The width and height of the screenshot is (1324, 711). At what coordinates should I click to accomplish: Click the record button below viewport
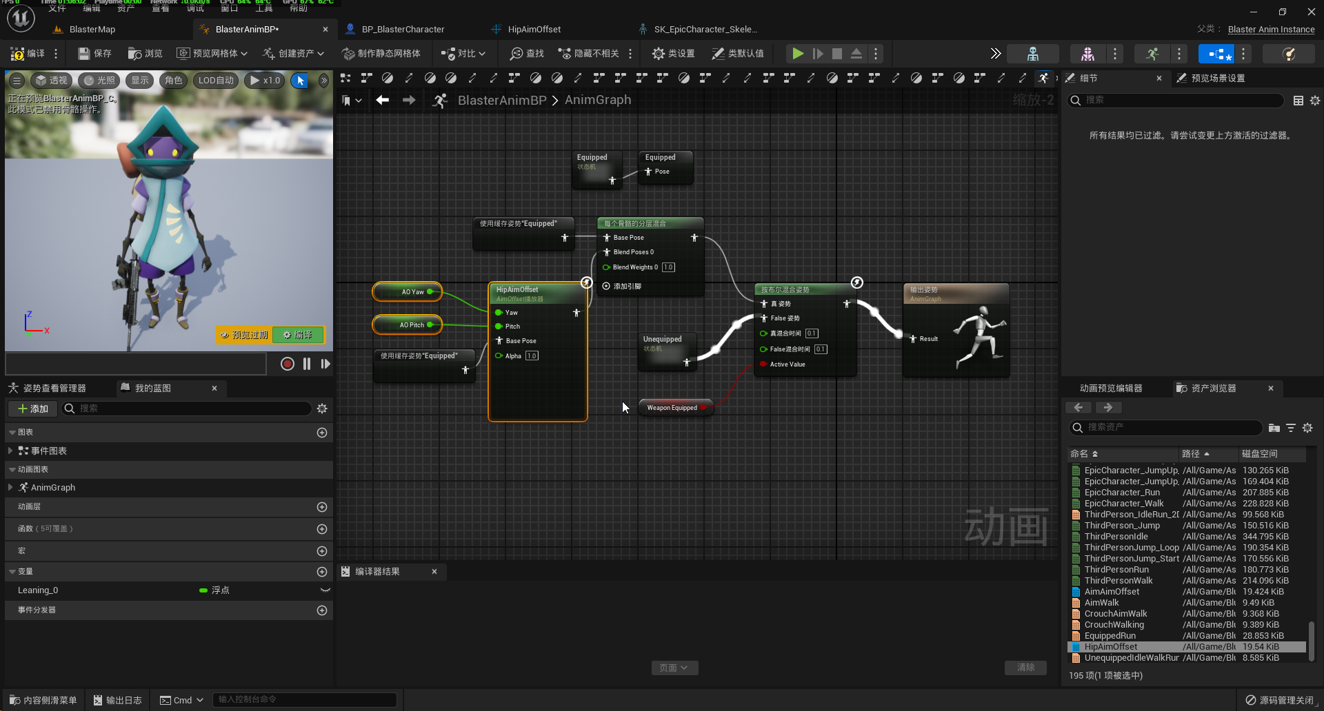tap(288, 364)
